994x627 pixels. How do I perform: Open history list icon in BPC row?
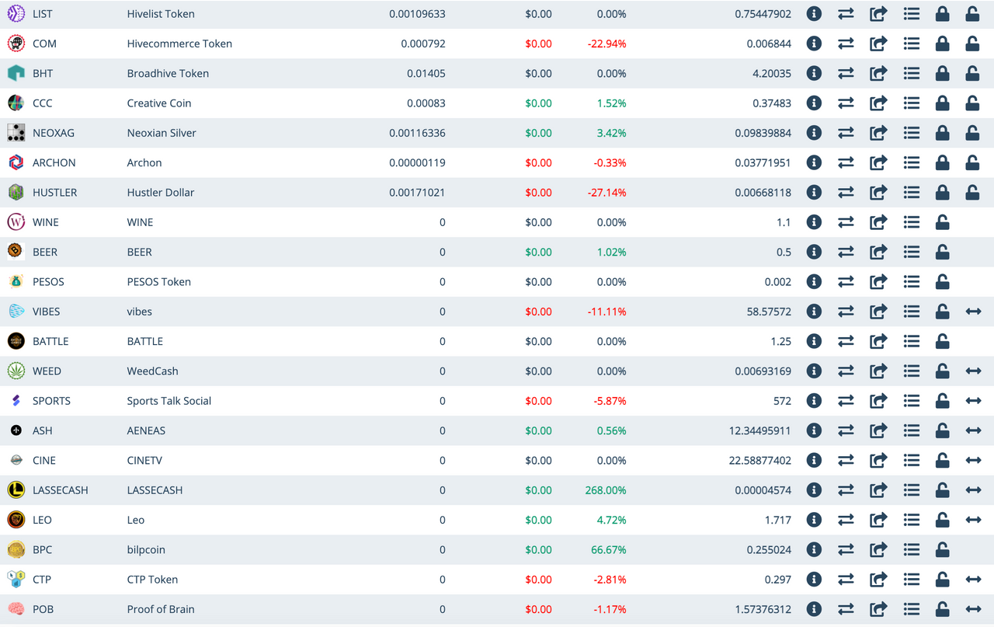(912, 549)
